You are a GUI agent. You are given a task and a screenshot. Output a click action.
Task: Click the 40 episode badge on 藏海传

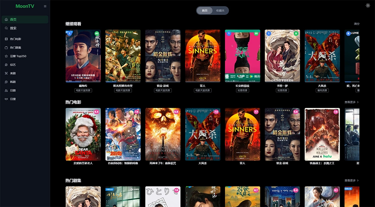(97, 33)
